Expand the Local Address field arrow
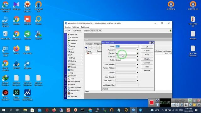This screenshot has width=201, height=113. 138,65
